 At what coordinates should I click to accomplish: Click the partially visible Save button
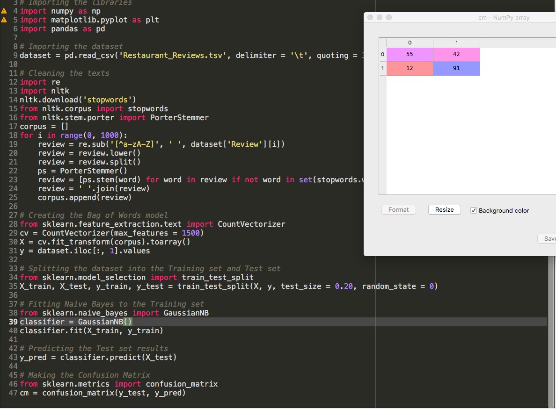pos(549,238)
